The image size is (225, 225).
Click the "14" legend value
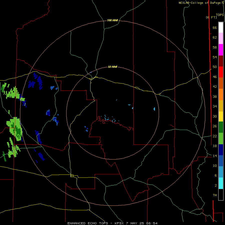coord(215,156)
